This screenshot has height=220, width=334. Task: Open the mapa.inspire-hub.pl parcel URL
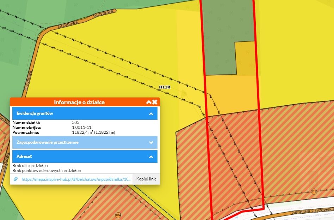[x=76, y=179]
